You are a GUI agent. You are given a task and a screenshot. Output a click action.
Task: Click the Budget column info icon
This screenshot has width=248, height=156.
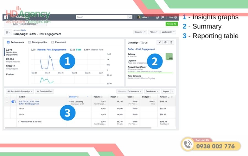point(150,97)
